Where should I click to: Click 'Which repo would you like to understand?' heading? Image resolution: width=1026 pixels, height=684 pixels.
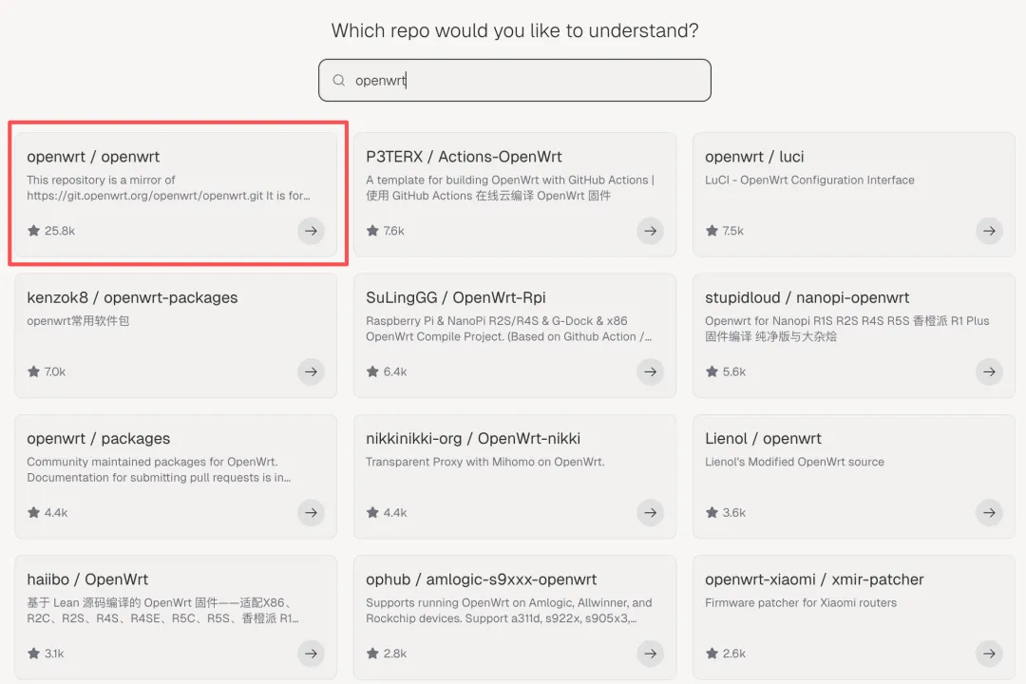(514, 30)
